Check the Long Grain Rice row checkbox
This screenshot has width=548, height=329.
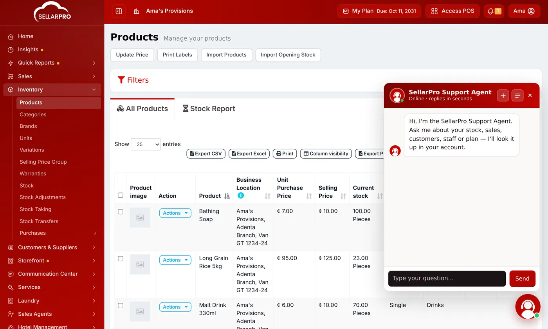(121, 258)
